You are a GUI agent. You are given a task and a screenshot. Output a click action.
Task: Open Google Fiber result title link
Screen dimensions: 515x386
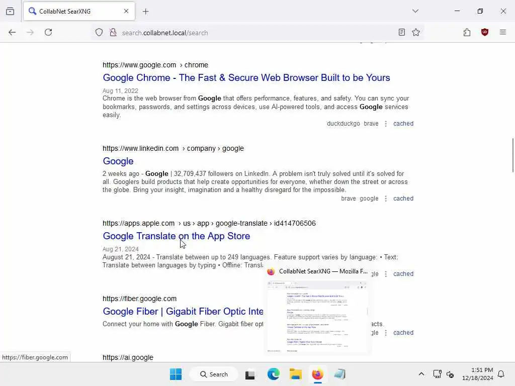tap(183, 311)
